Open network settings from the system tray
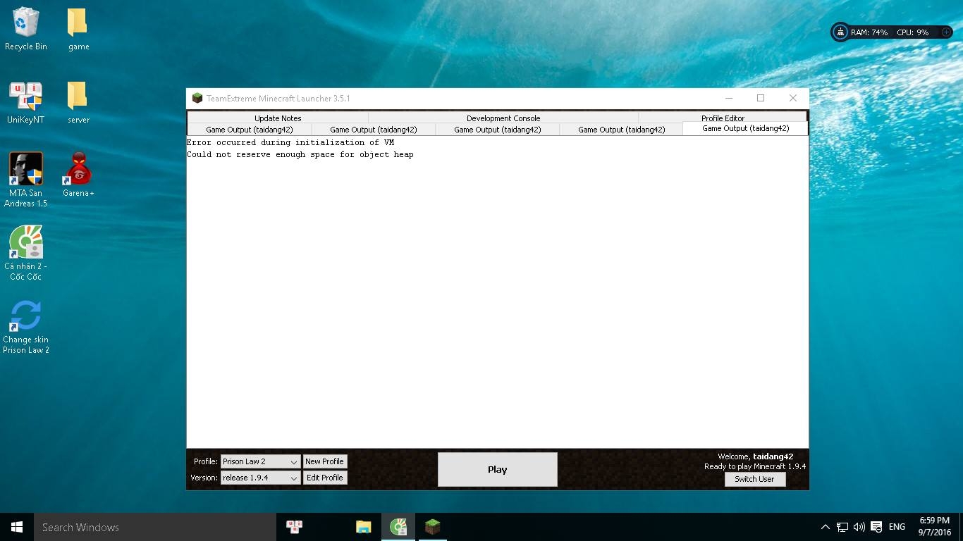The width and height of the screenshot is (963, 541). (x=842, y=527)
